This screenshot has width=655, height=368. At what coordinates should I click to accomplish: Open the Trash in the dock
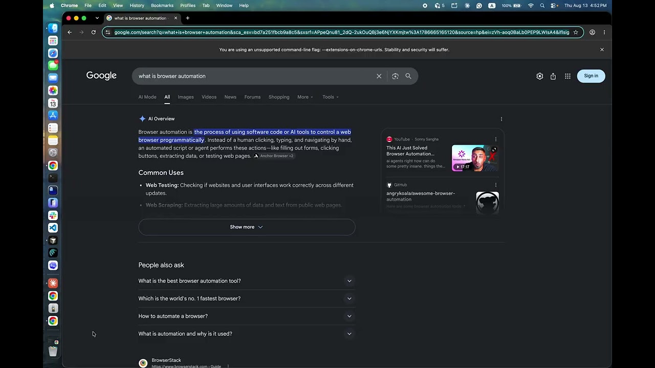point(53,351)
